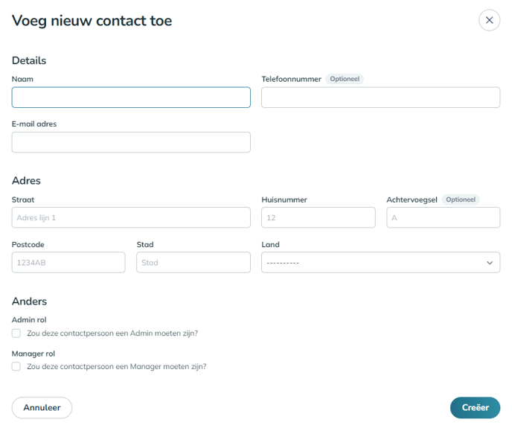Click the Straat address line field

pos(131,217)
